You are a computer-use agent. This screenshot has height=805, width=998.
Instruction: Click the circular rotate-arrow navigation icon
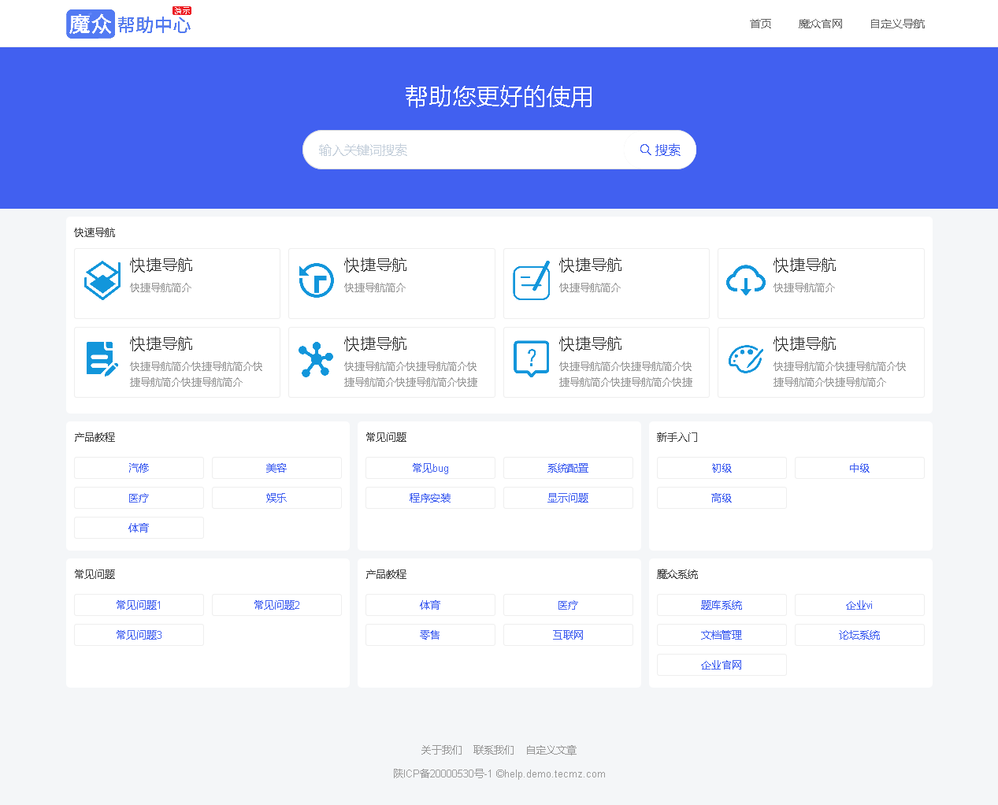point(316,280)
